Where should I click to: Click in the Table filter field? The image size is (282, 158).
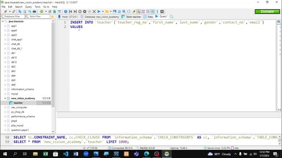pos(37,17)
